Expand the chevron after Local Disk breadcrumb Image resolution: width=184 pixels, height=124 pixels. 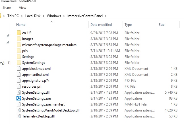(44, 16)
